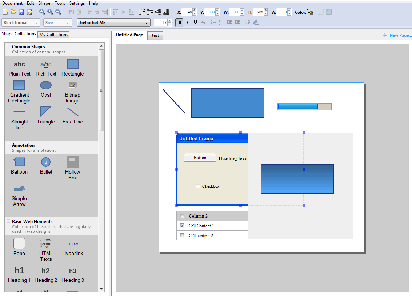Align selected shapes left
The image size is (412, 296).
[x=89, y=12]
